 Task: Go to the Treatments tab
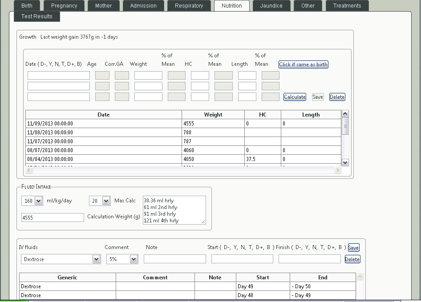[347, 6]
